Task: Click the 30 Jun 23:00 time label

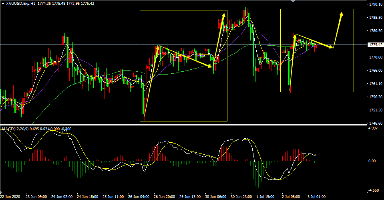Action: click(241, 196)
